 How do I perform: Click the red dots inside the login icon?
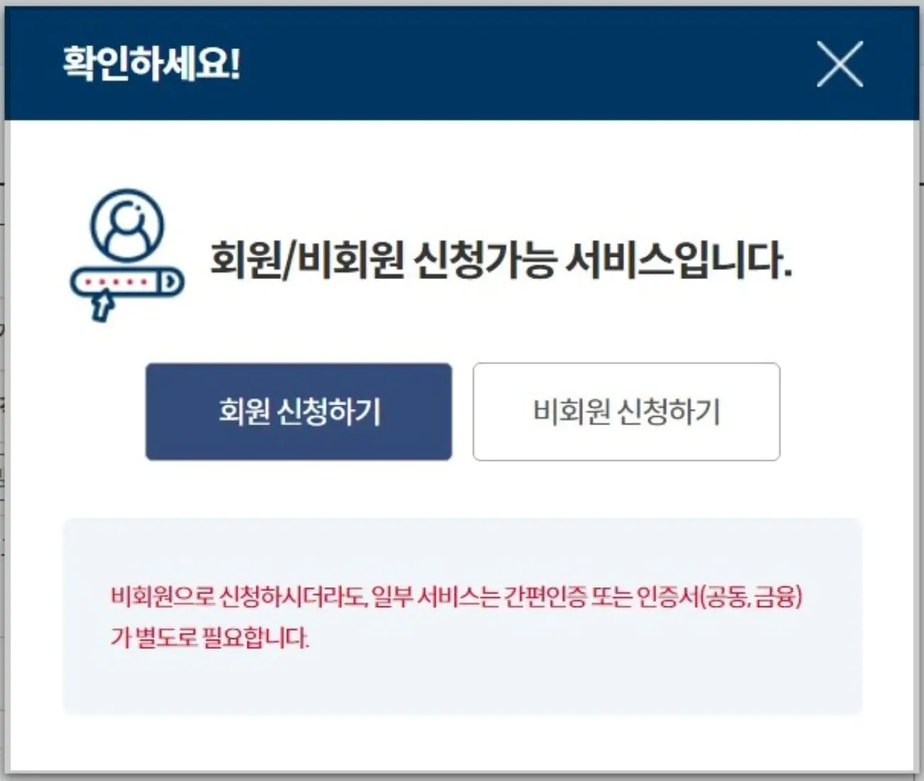[x=116, y=283]
